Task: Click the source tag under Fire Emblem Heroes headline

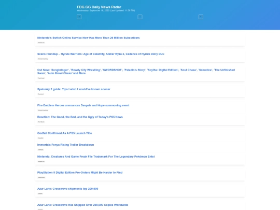Action: pyautogui.click(x=43, y=110)
